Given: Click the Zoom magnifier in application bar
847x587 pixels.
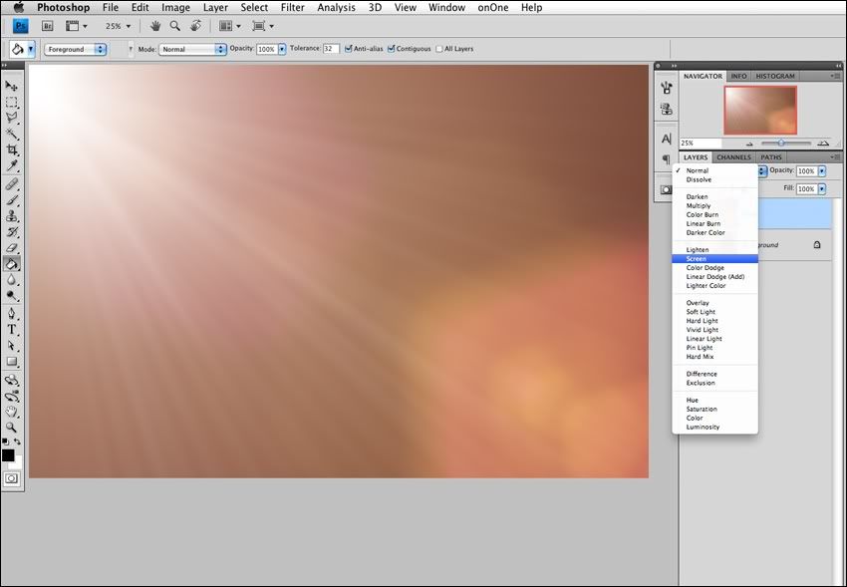Looking at the screenshot, I should coord(175,25).
